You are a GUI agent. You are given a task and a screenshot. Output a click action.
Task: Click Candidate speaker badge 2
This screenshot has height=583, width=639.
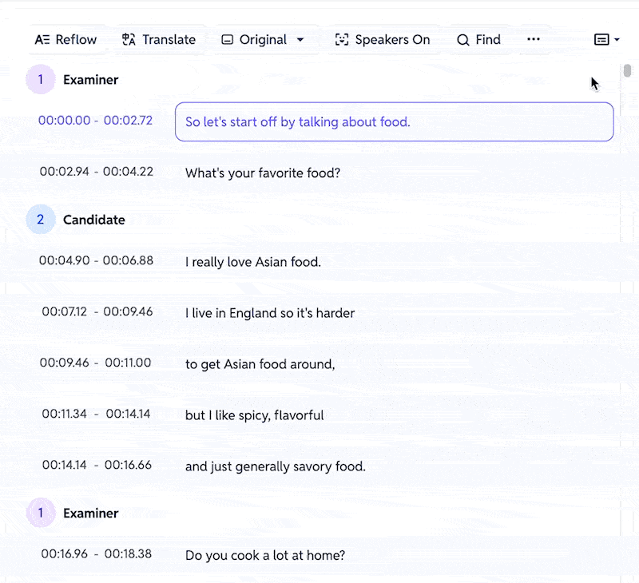click(41, 220)
